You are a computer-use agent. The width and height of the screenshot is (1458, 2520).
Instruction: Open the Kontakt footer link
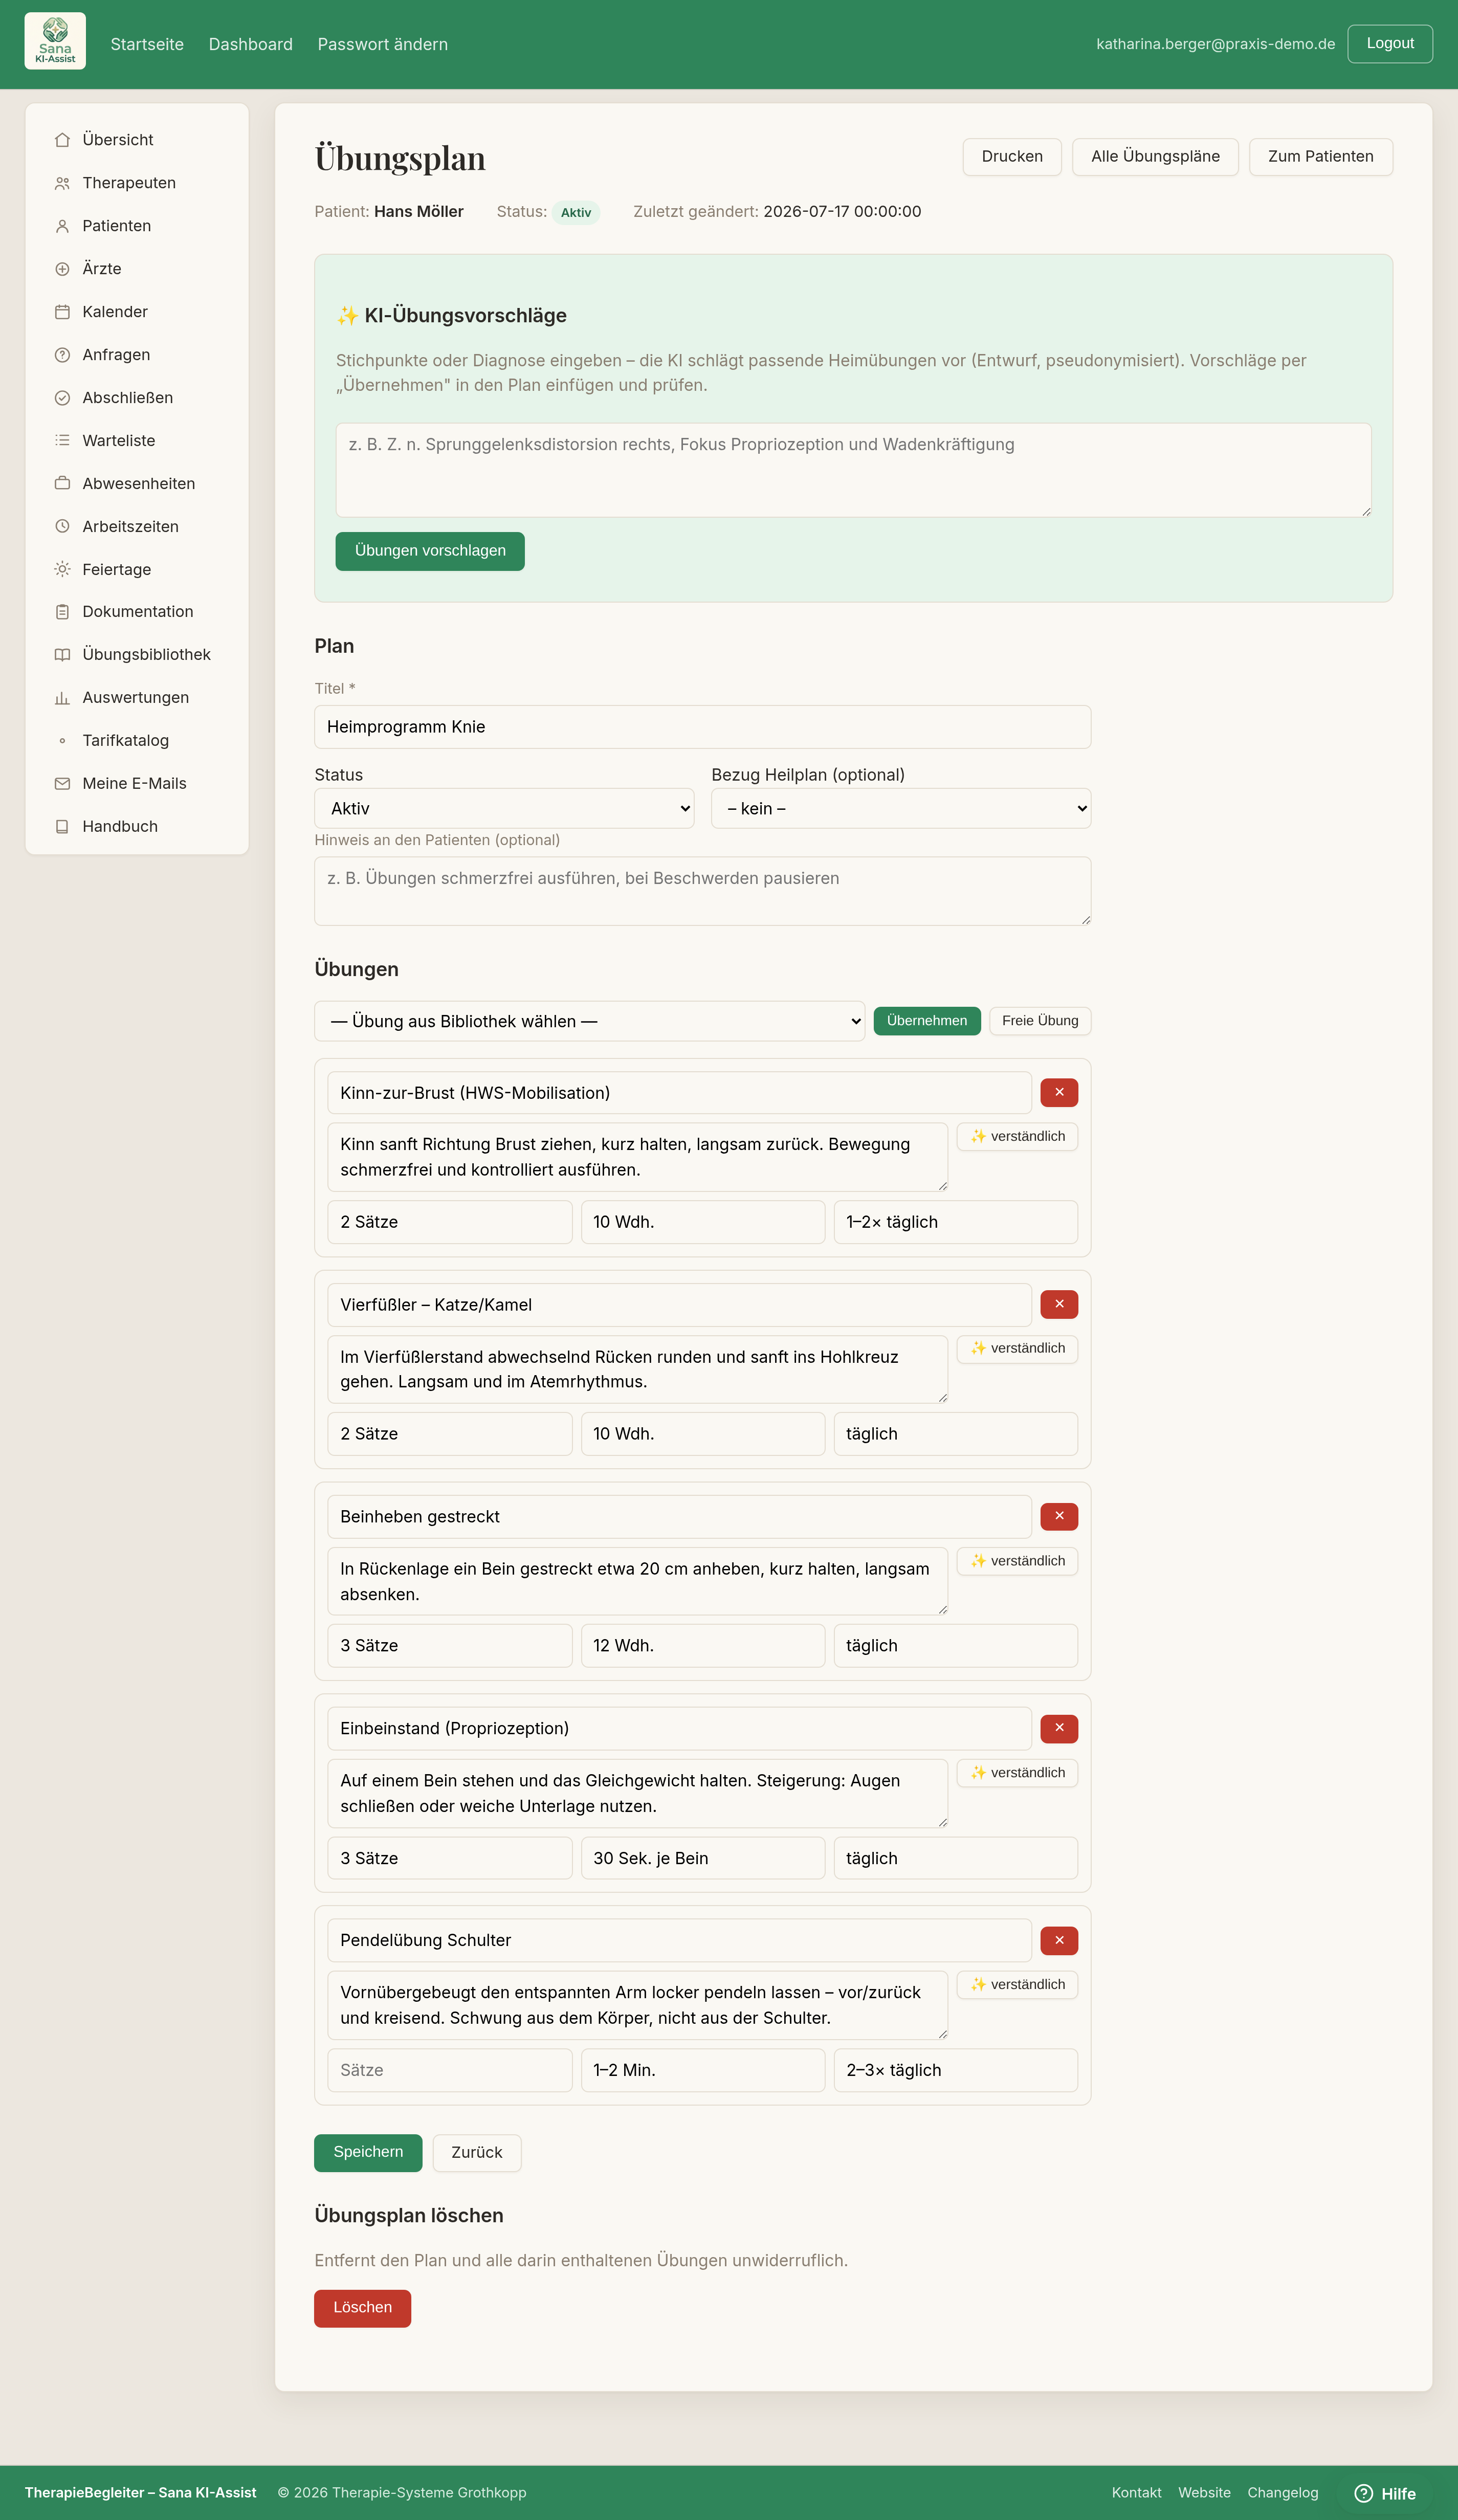[1136, 2493]
